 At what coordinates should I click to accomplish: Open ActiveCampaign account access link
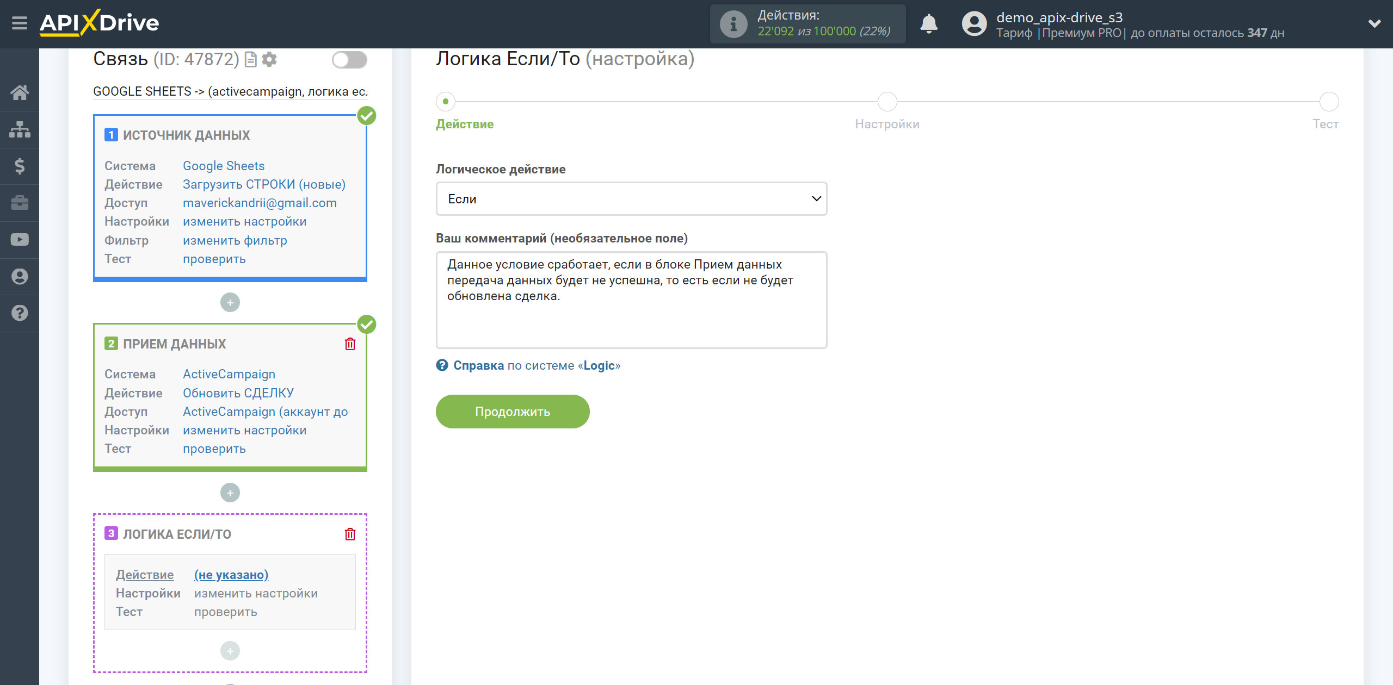pyautogui.click(x=266, y=412)
